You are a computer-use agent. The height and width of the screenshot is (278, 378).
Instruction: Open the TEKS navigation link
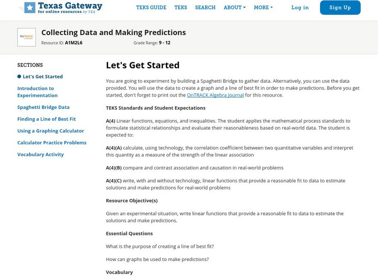180,8
